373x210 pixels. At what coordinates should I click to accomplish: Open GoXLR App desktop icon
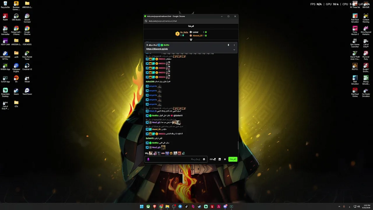point(5,79)
